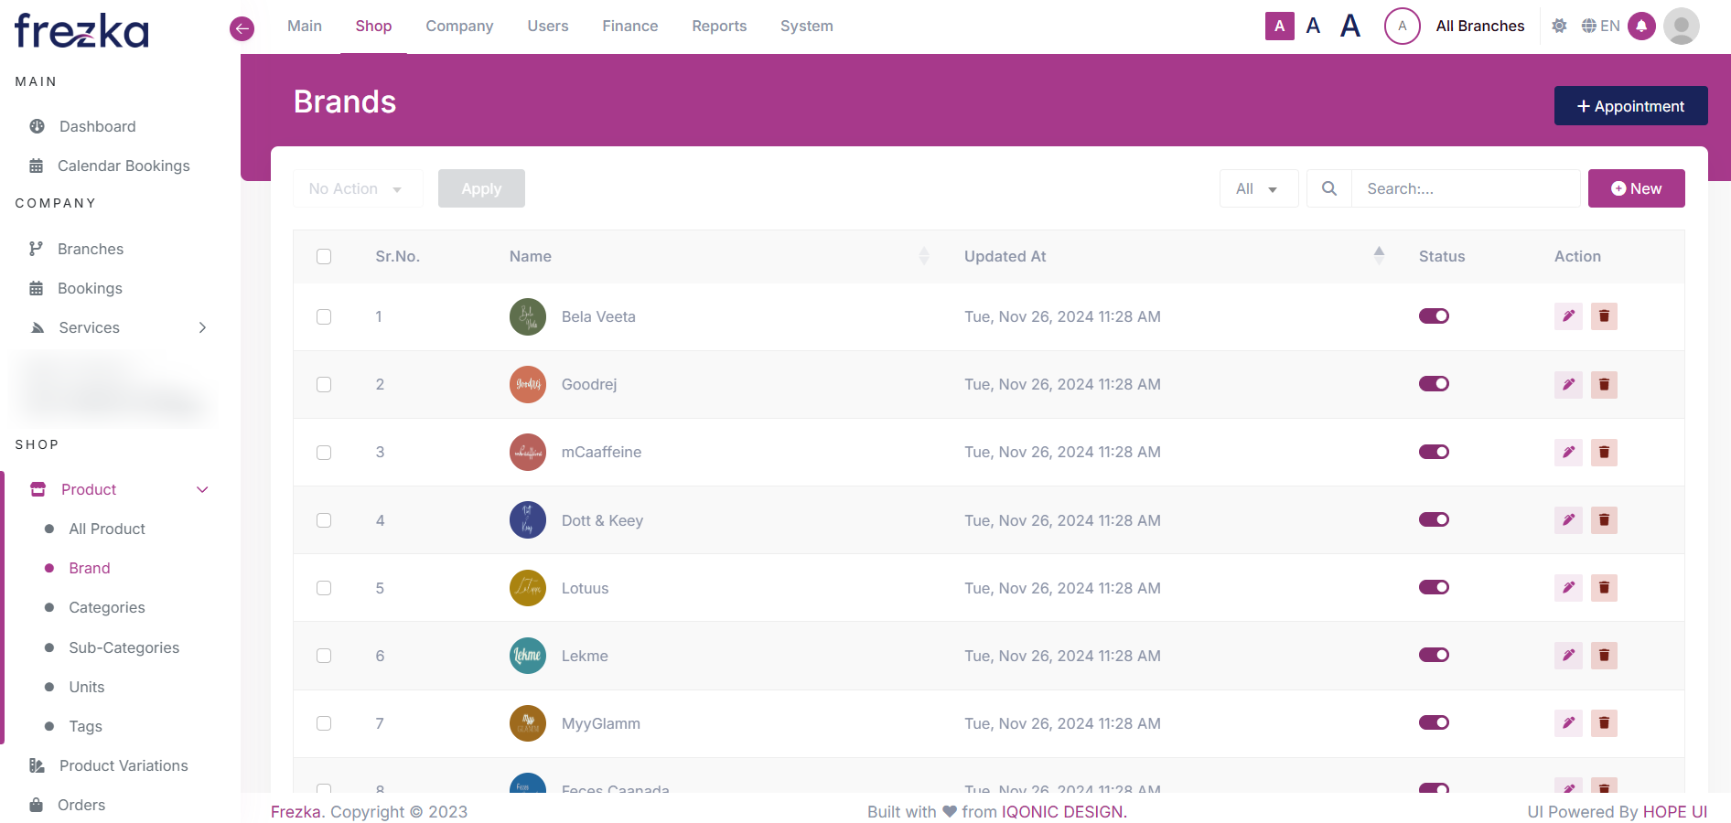Viewport: 1731px width, 823px height.
Task: Select the largest font size A
Action: (x=1349, y=27)
